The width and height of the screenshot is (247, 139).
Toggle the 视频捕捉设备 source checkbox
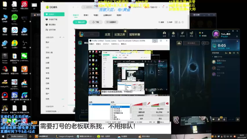click(x=112, y=113)
